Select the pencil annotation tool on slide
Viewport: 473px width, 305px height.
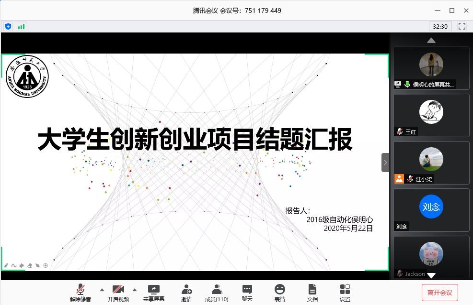pyautogui.click(x=6, y=265)
